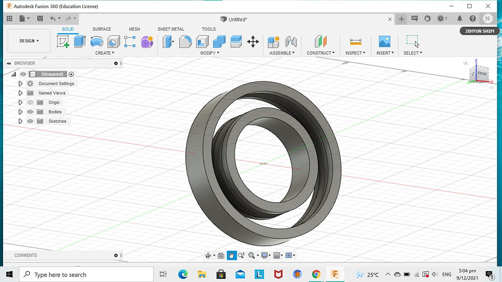Select the New Component tool
502x282 pixels.
coord(274,41)
